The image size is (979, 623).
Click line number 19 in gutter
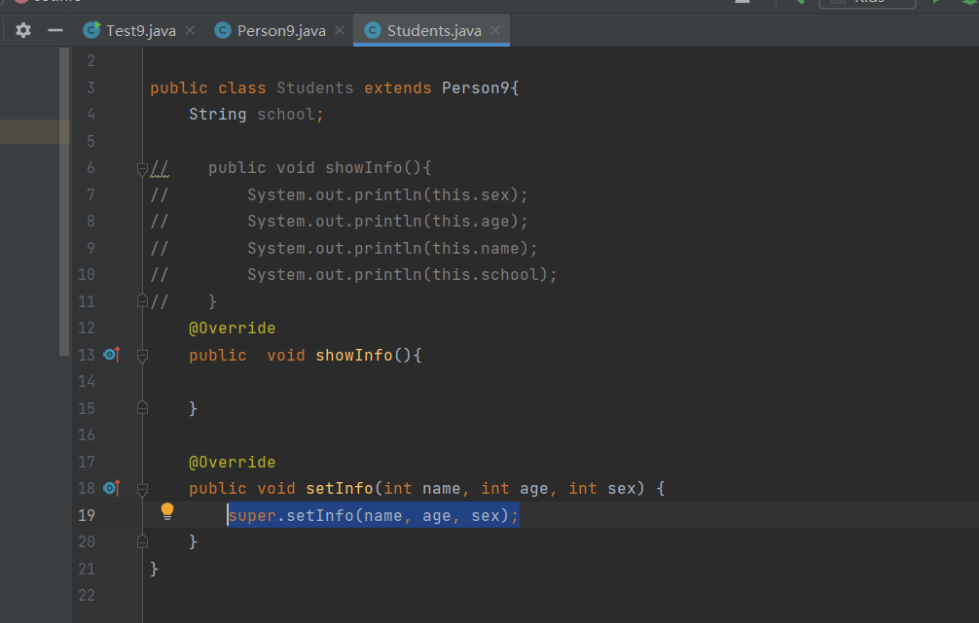[87, 515]
